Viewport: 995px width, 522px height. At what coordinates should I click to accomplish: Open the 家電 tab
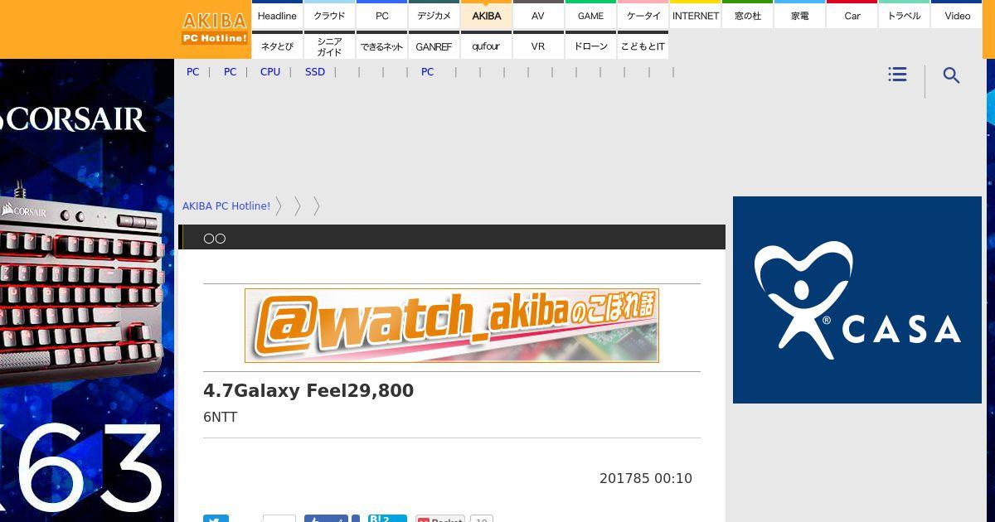(x=799, y=15)
